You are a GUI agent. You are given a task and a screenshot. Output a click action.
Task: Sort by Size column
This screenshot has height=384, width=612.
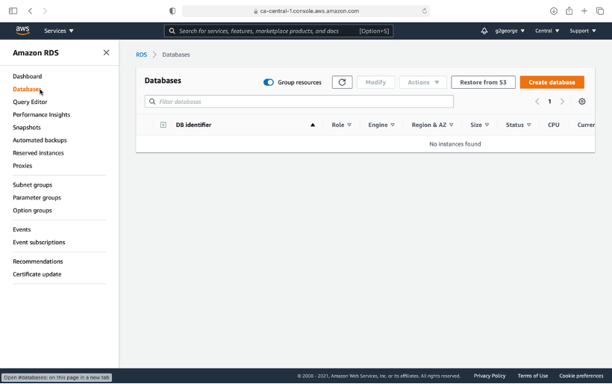pos(479,125)
